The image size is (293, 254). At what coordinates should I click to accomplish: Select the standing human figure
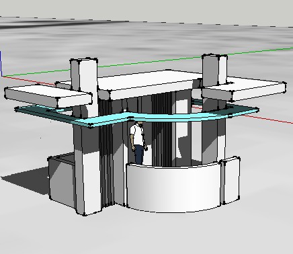[138, 143]
